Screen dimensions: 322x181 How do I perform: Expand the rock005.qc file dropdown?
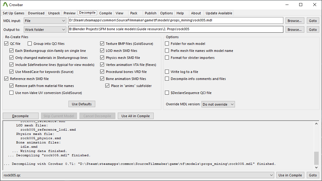point(138,175)
